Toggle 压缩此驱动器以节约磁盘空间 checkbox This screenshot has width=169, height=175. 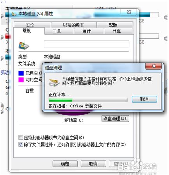point(21,137)
